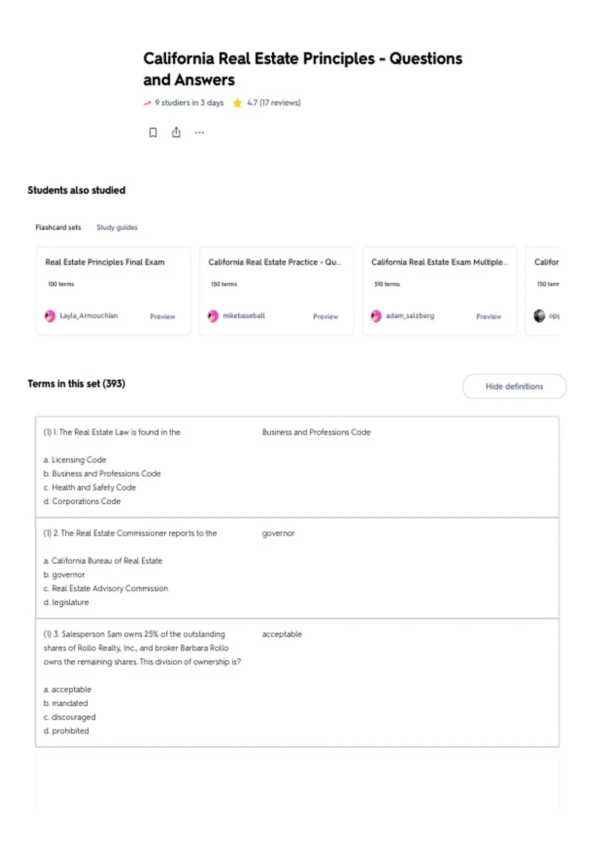Click the trending studiers arrow icon
This screenshot has width=594, height=842.
tap(147, 103)
